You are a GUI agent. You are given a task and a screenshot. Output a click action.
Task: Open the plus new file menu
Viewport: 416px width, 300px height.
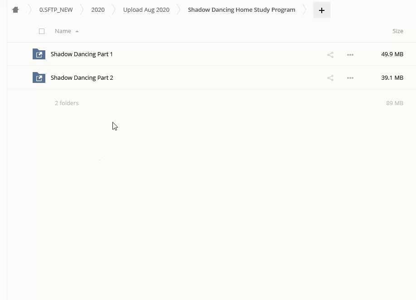(x=321, y=10)
